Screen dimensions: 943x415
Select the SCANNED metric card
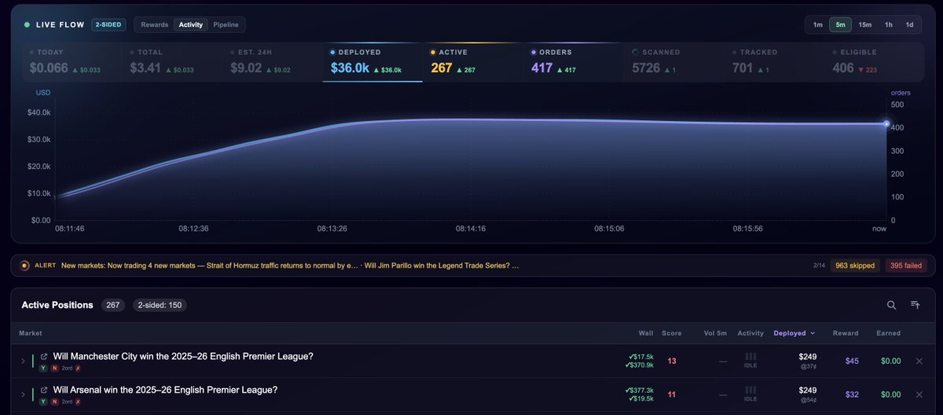(x=674, y=62)
